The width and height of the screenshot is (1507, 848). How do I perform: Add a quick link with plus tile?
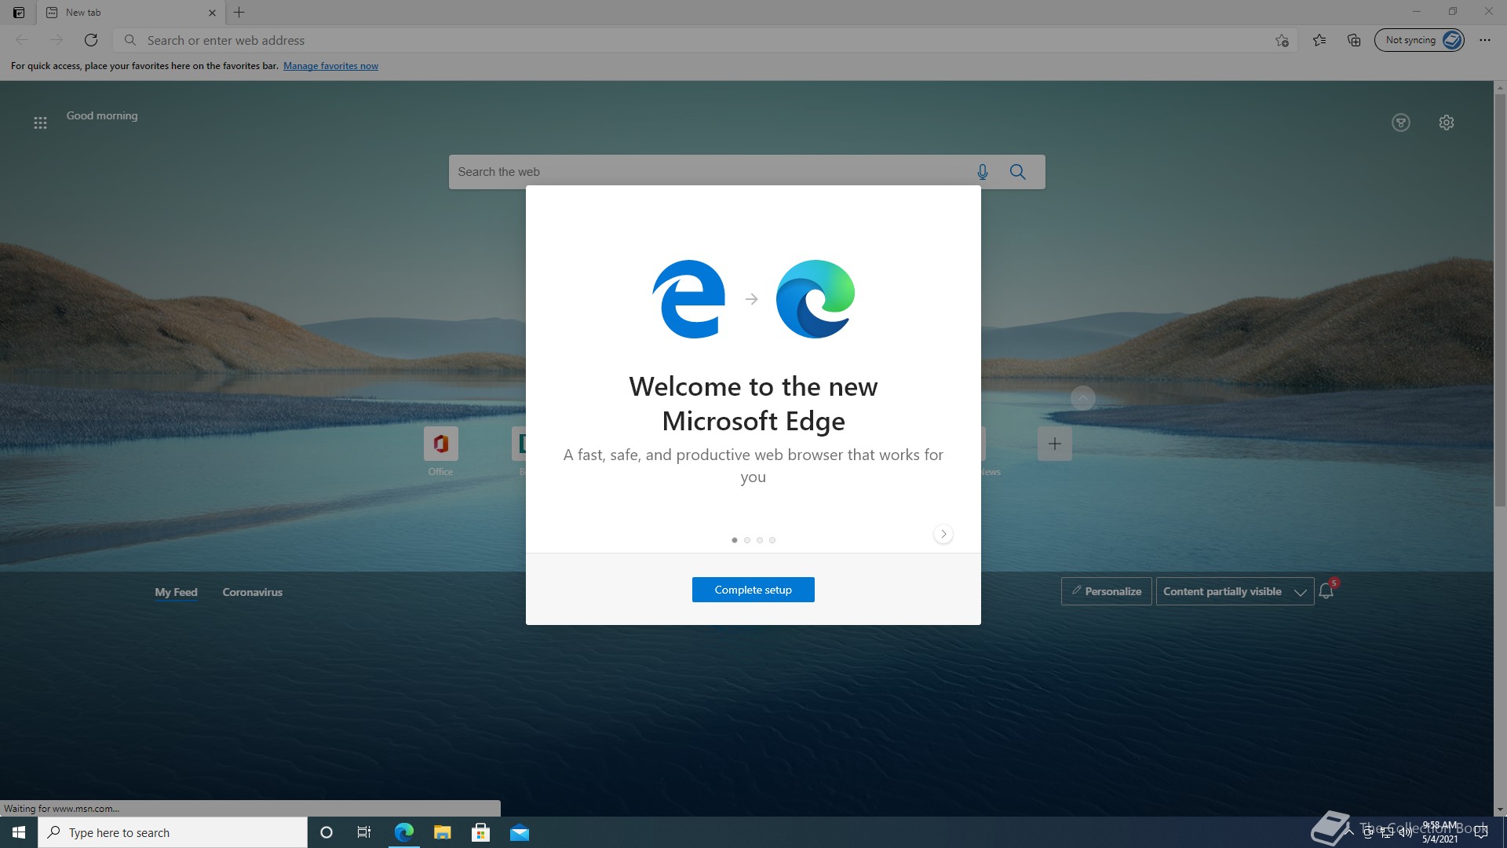point(1055,444)
